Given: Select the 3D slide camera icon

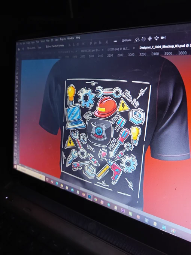Looking at the screenshot, I should (157, 38).
